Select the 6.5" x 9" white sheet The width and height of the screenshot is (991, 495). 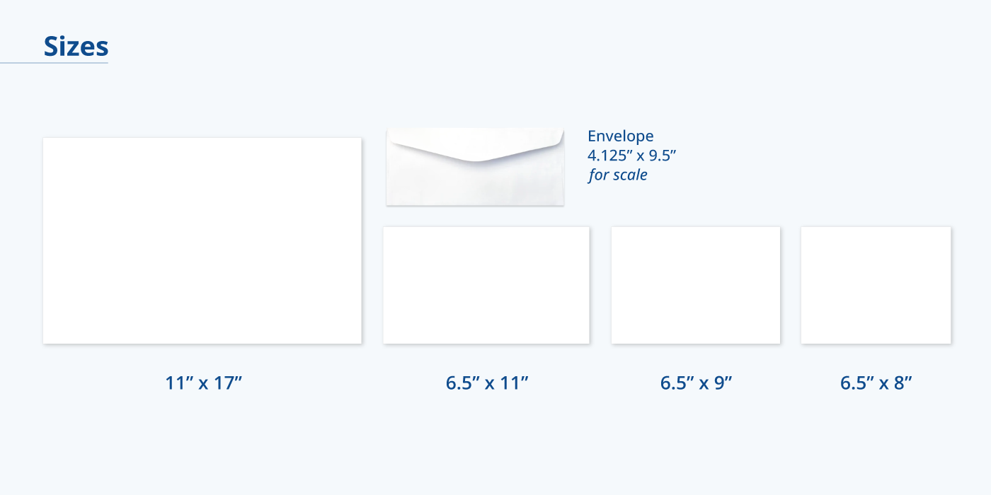[x=696, y=285]
